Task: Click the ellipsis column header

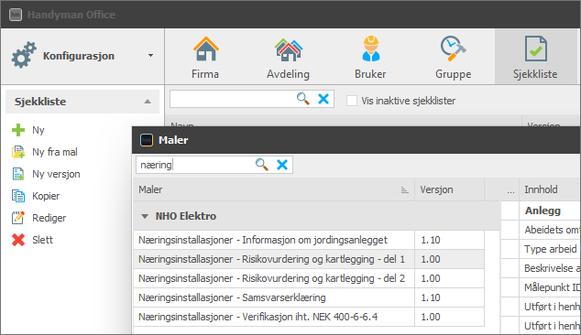Action: click(x=510, y=191)
